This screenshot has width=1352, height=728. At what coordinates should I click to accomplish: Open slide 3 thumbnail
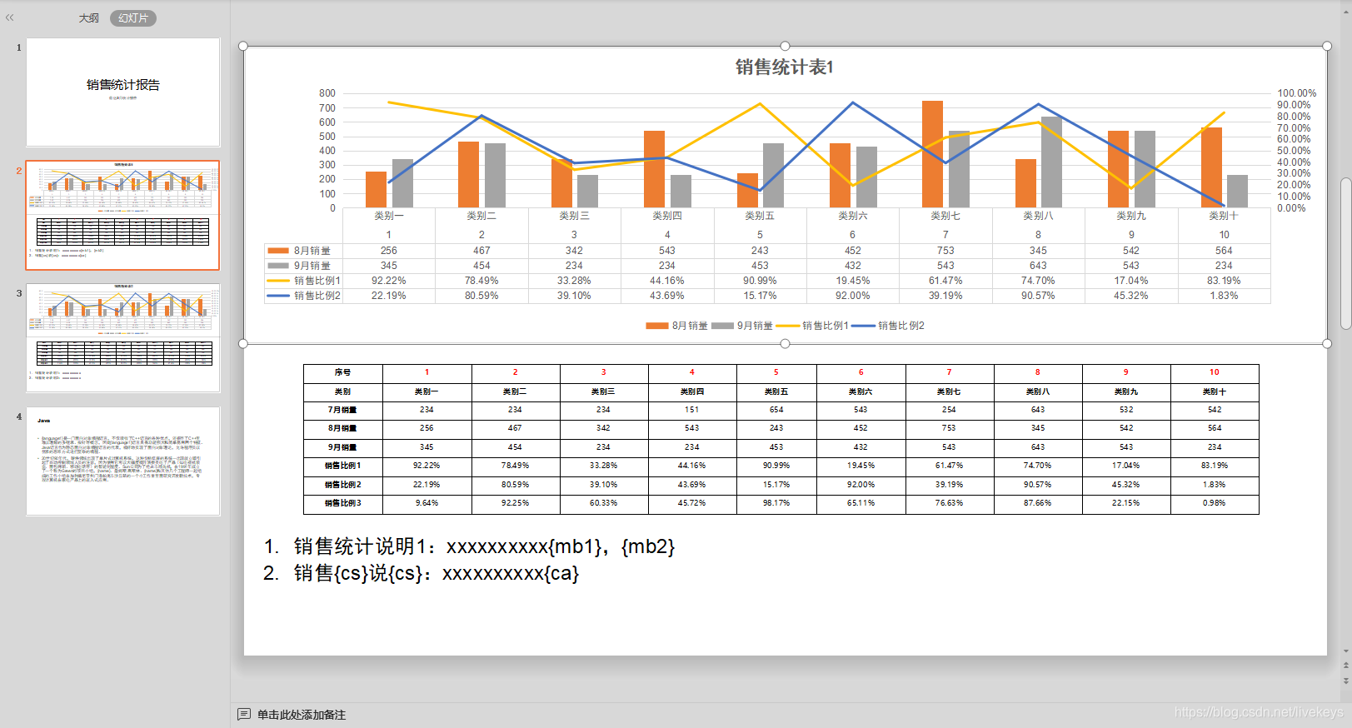122,337
